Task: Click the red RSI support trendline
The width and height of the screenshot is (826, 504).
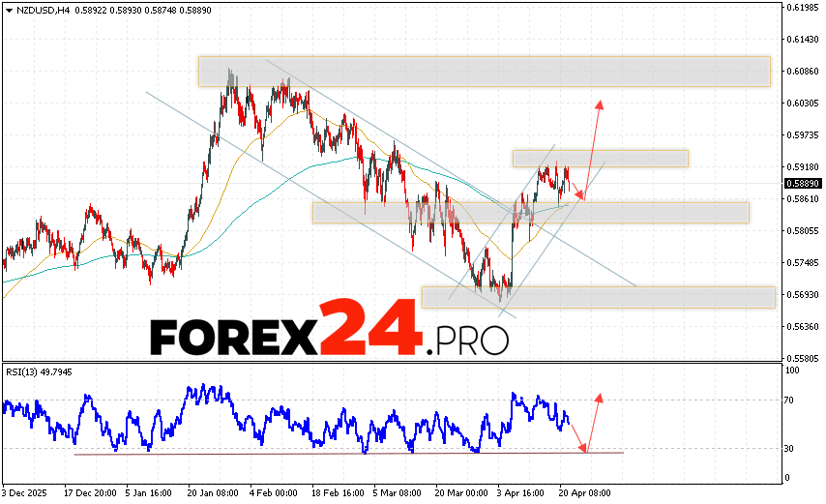Action: click(348, 453)
